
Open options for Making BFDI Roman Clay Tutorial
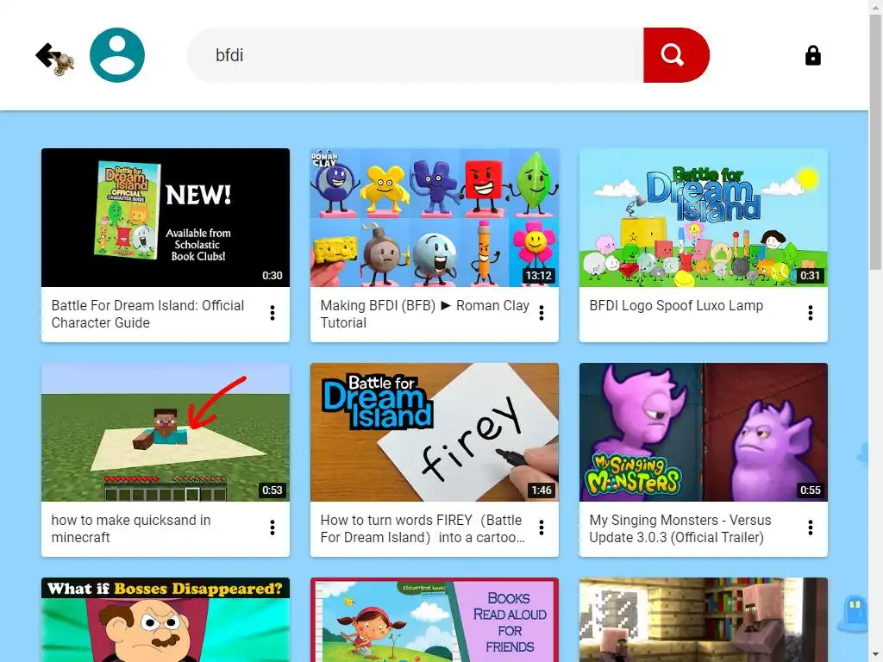coord(542,313)
